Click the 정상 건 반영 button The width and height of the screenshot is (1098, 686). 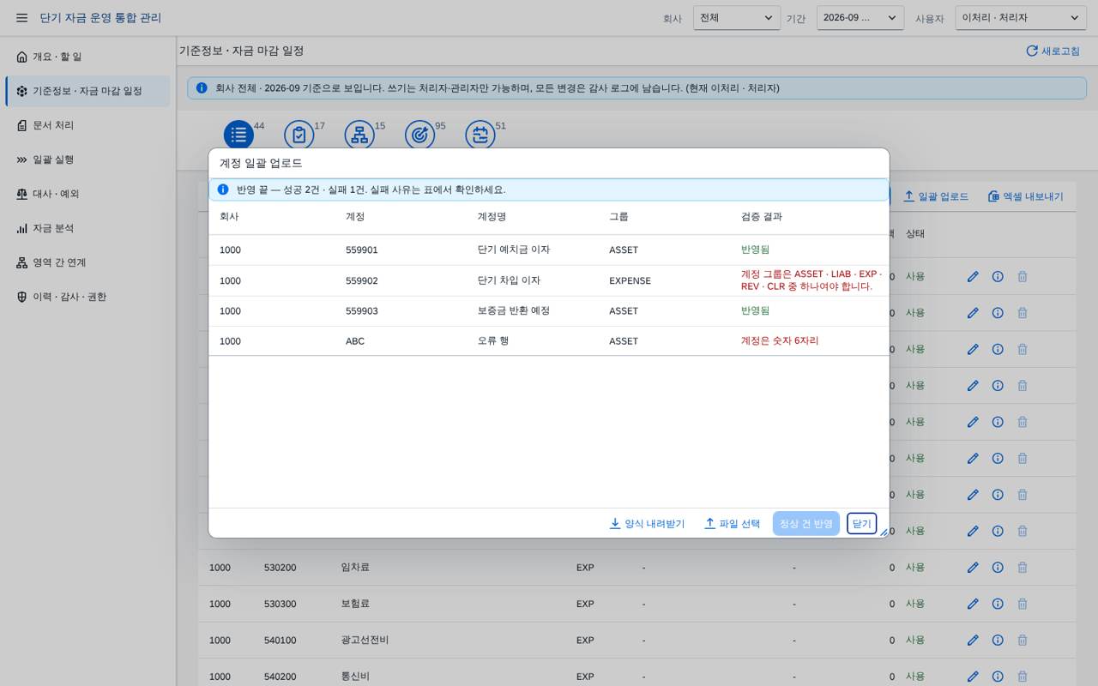point(806,523)
